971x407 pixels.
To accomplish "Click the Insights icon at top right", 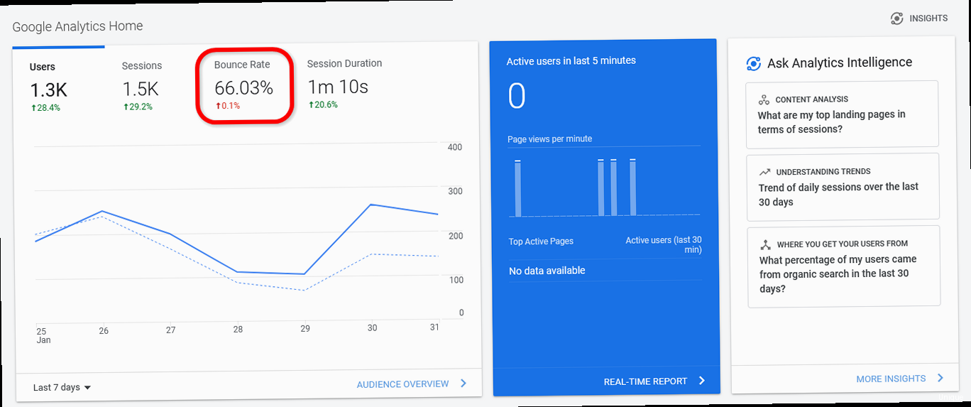I will 897,18.
